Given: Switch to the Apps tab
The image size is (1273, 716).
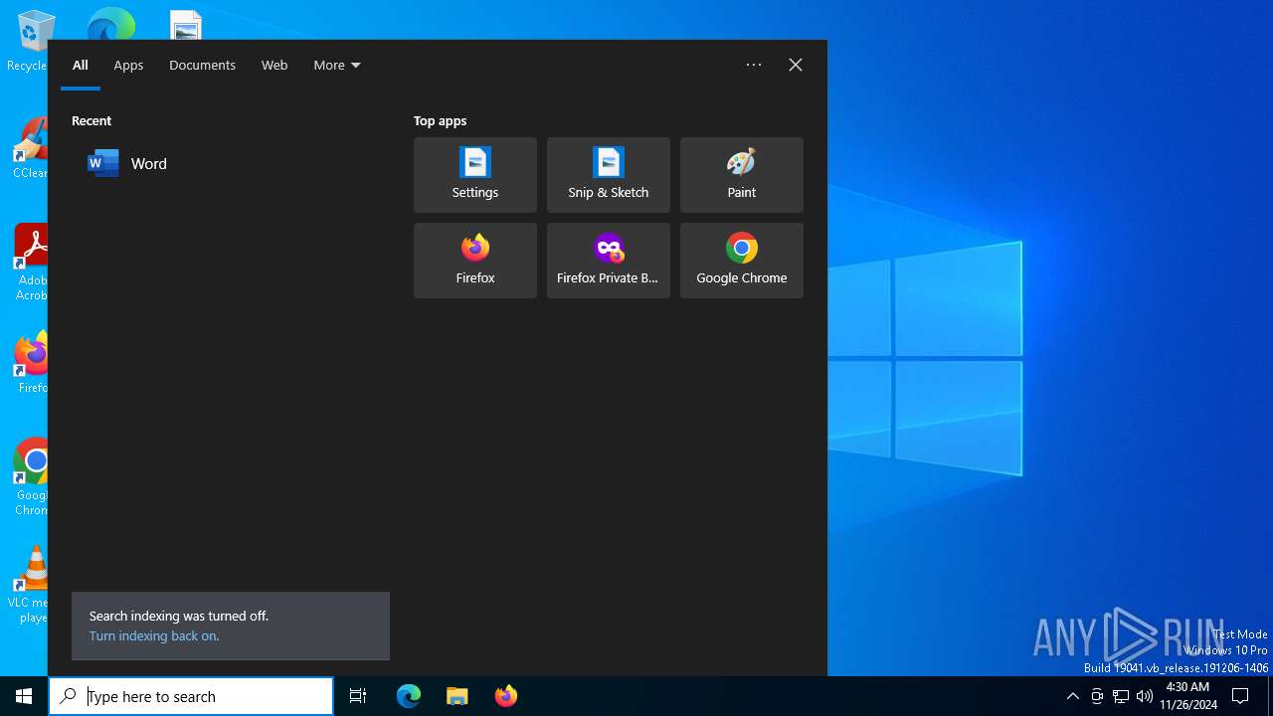Looking at the screenshot, I should [128, 66].
